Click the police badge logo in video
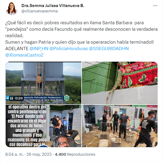The width and height of the screenshot is (164, 163). pyautogui.click(x=67, y=98)
